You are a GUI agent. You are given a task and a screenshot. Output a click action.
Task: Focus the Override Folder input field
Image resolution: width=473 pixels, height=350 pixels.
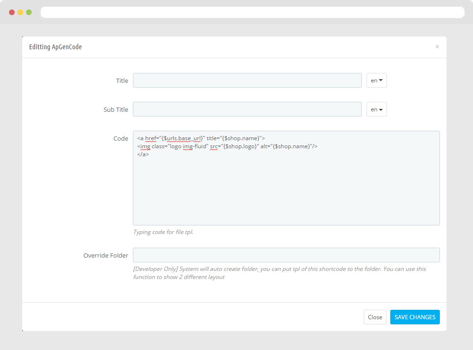coord(286,255)
